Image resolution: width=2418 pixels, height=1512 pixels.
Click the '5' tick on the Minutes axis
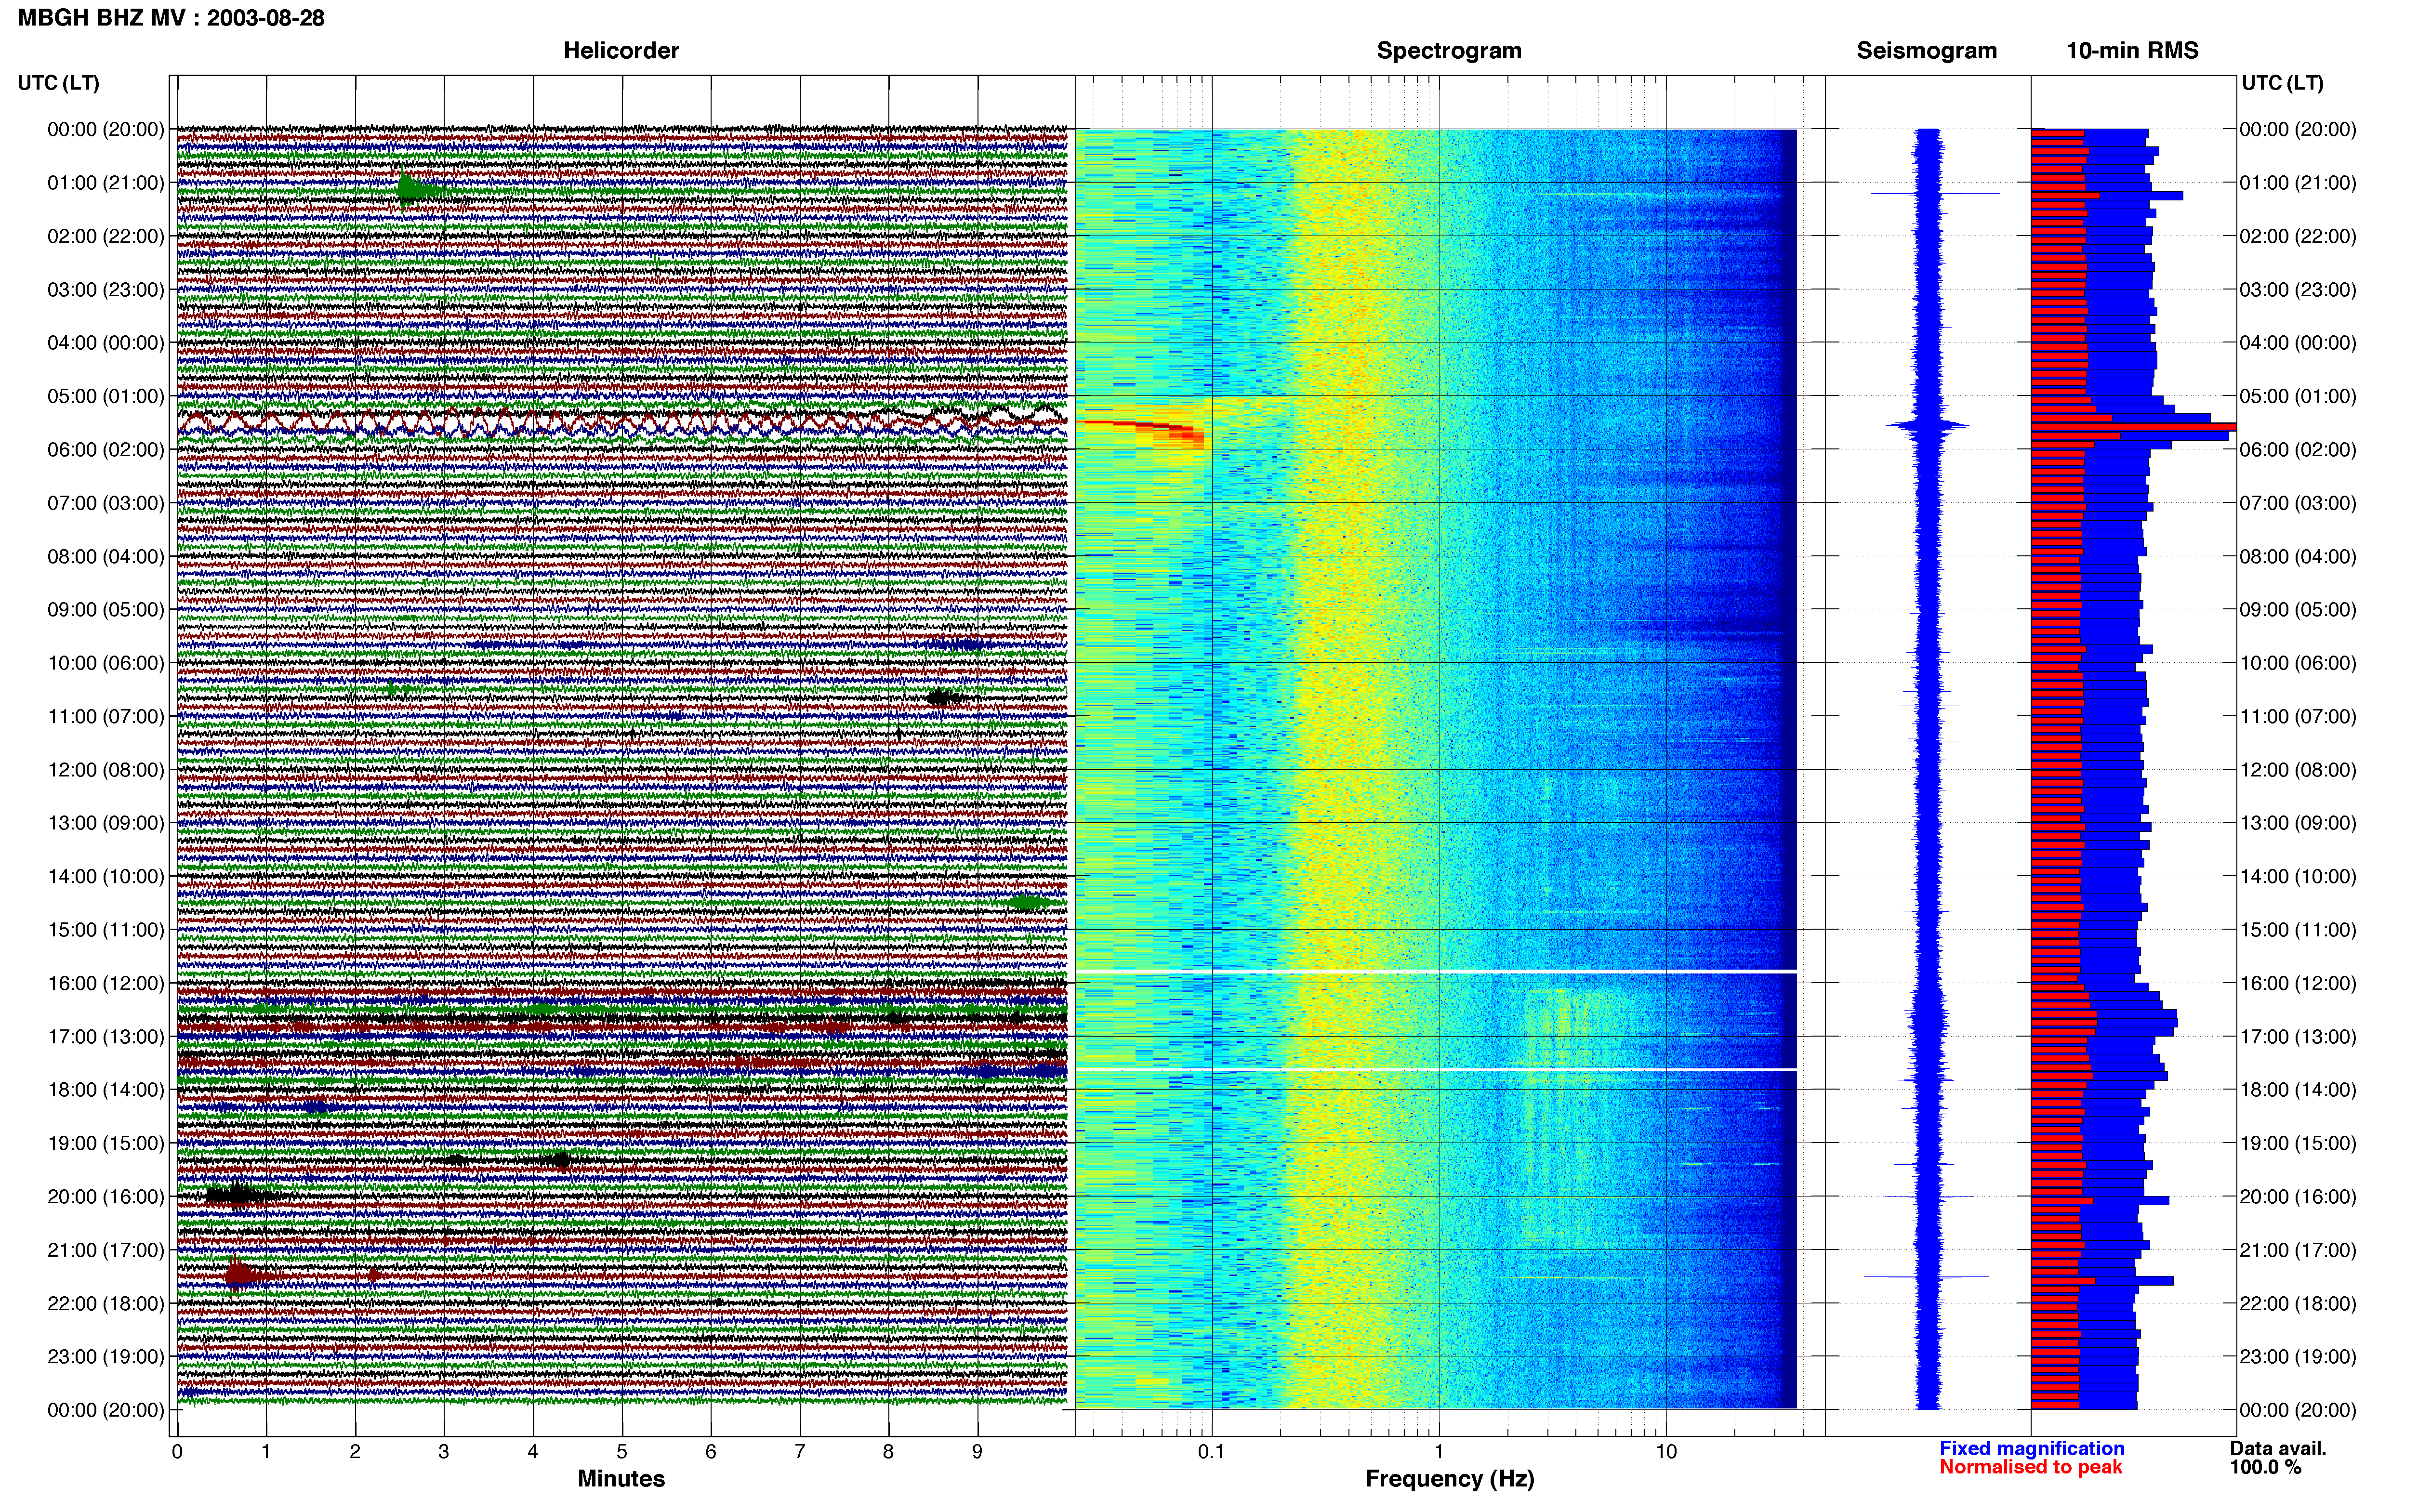tap(622, 1452)
